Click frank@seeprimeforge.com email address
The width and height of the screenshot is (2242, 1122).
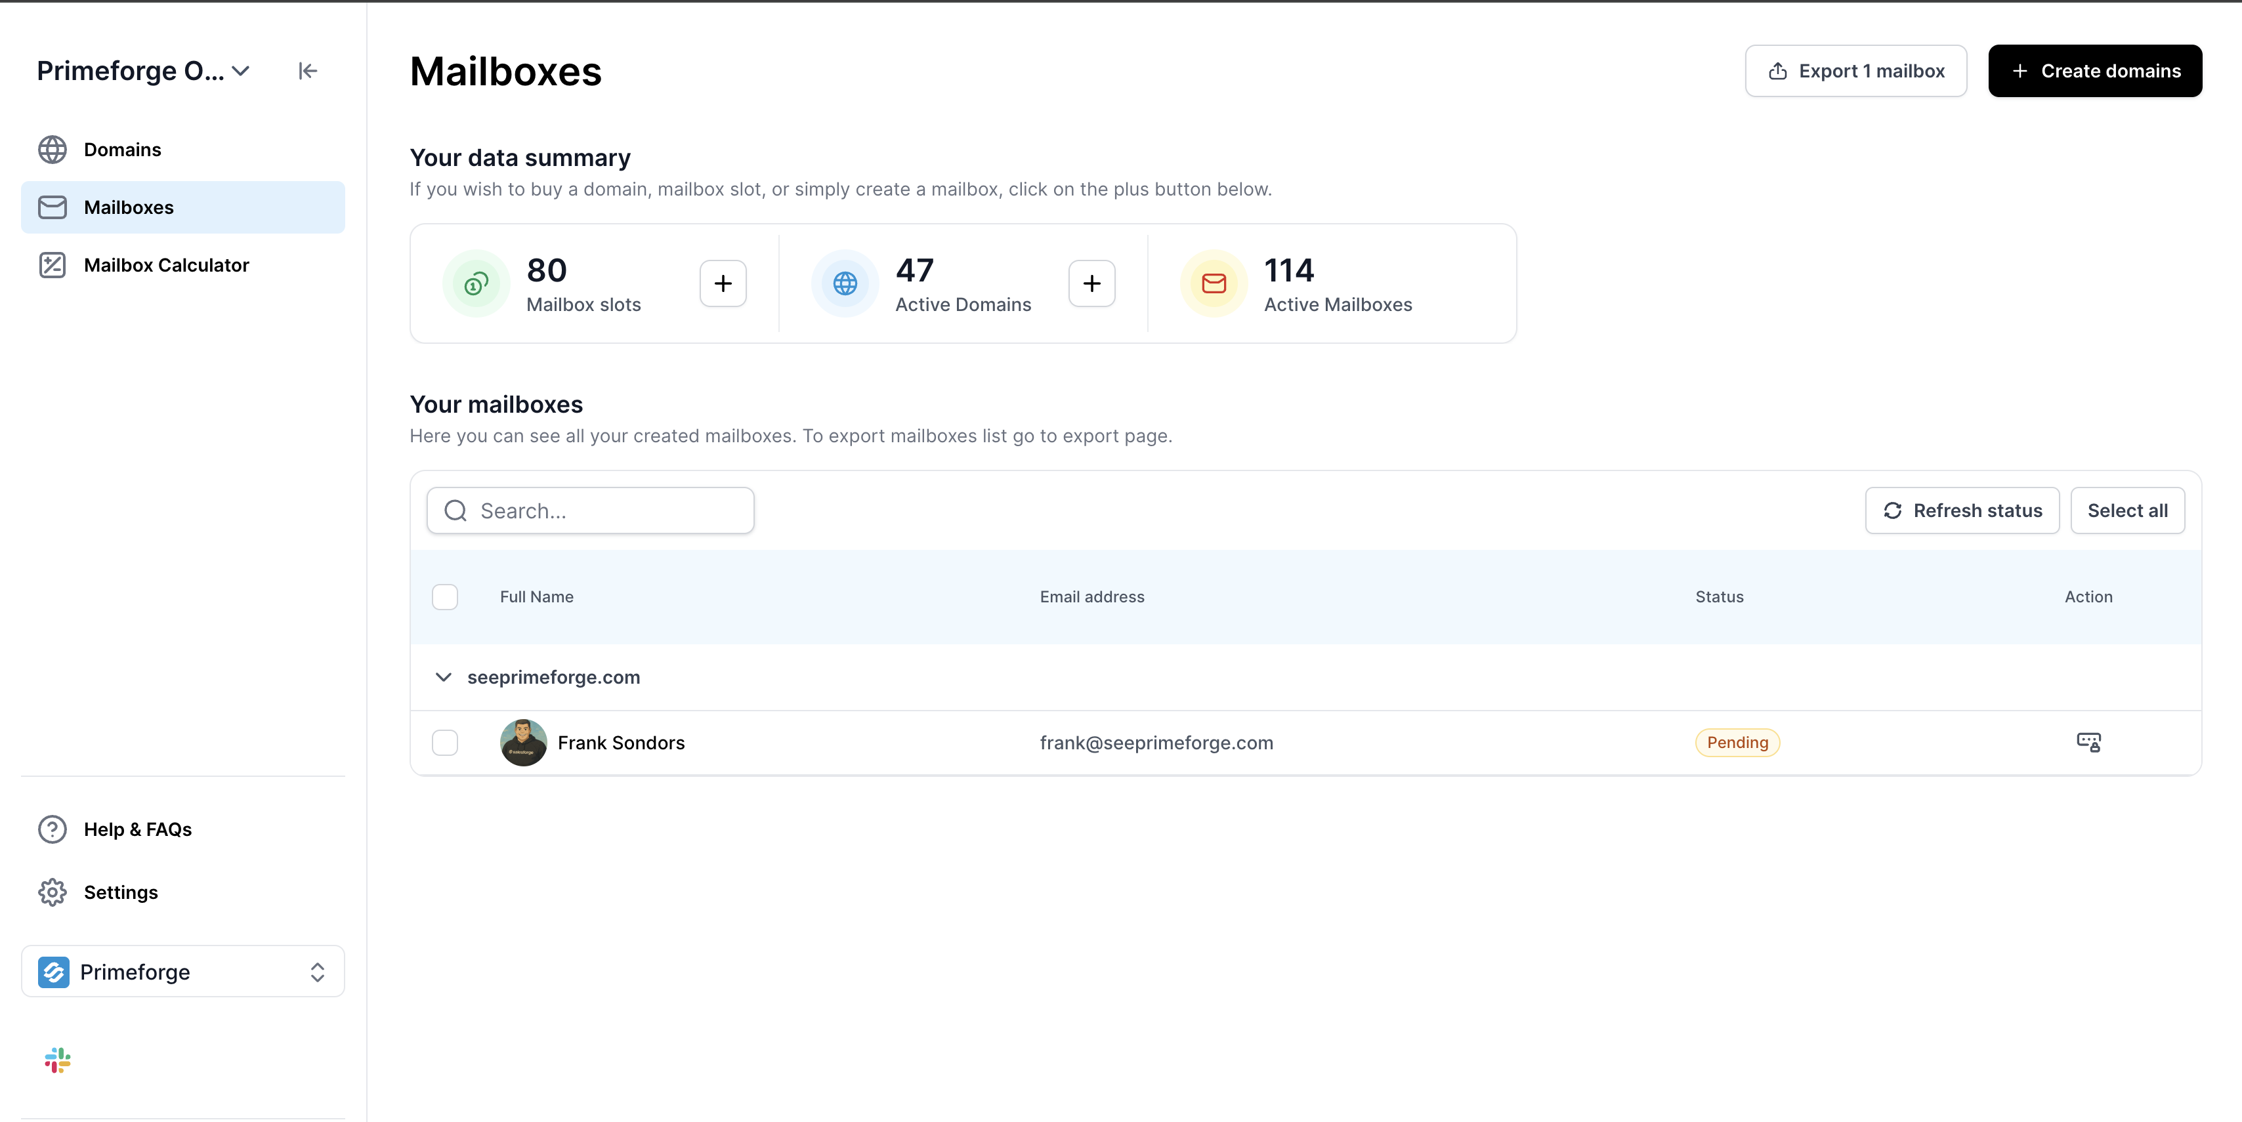[x=1156, y=743]
